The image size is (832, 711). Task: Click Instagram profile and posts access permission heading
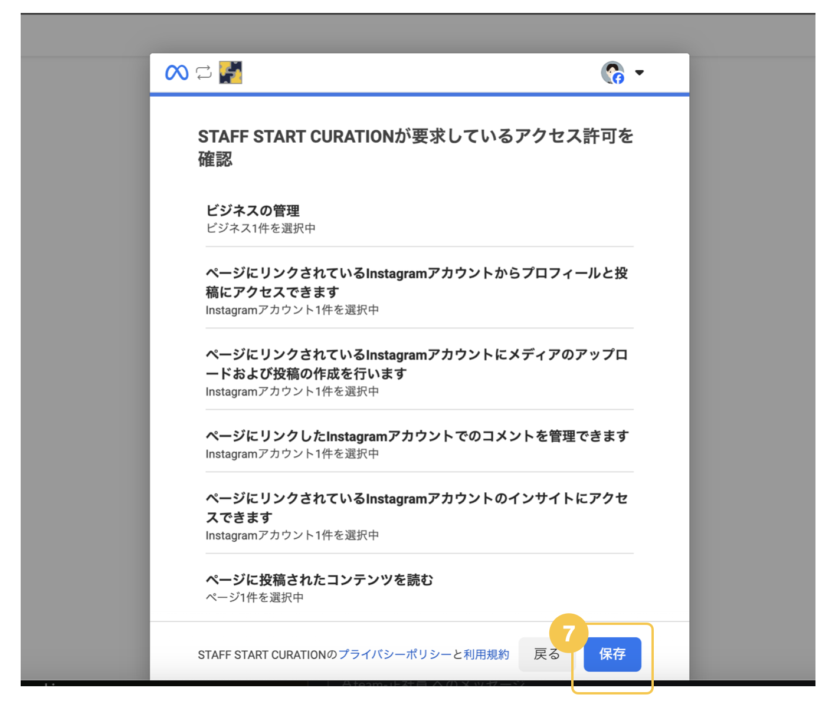click(417, 282)
